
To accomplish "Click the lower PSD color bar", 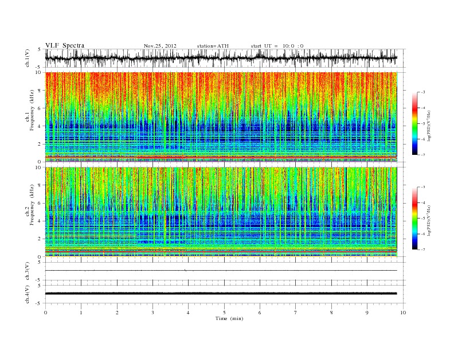I will click(x=414, y=218).
